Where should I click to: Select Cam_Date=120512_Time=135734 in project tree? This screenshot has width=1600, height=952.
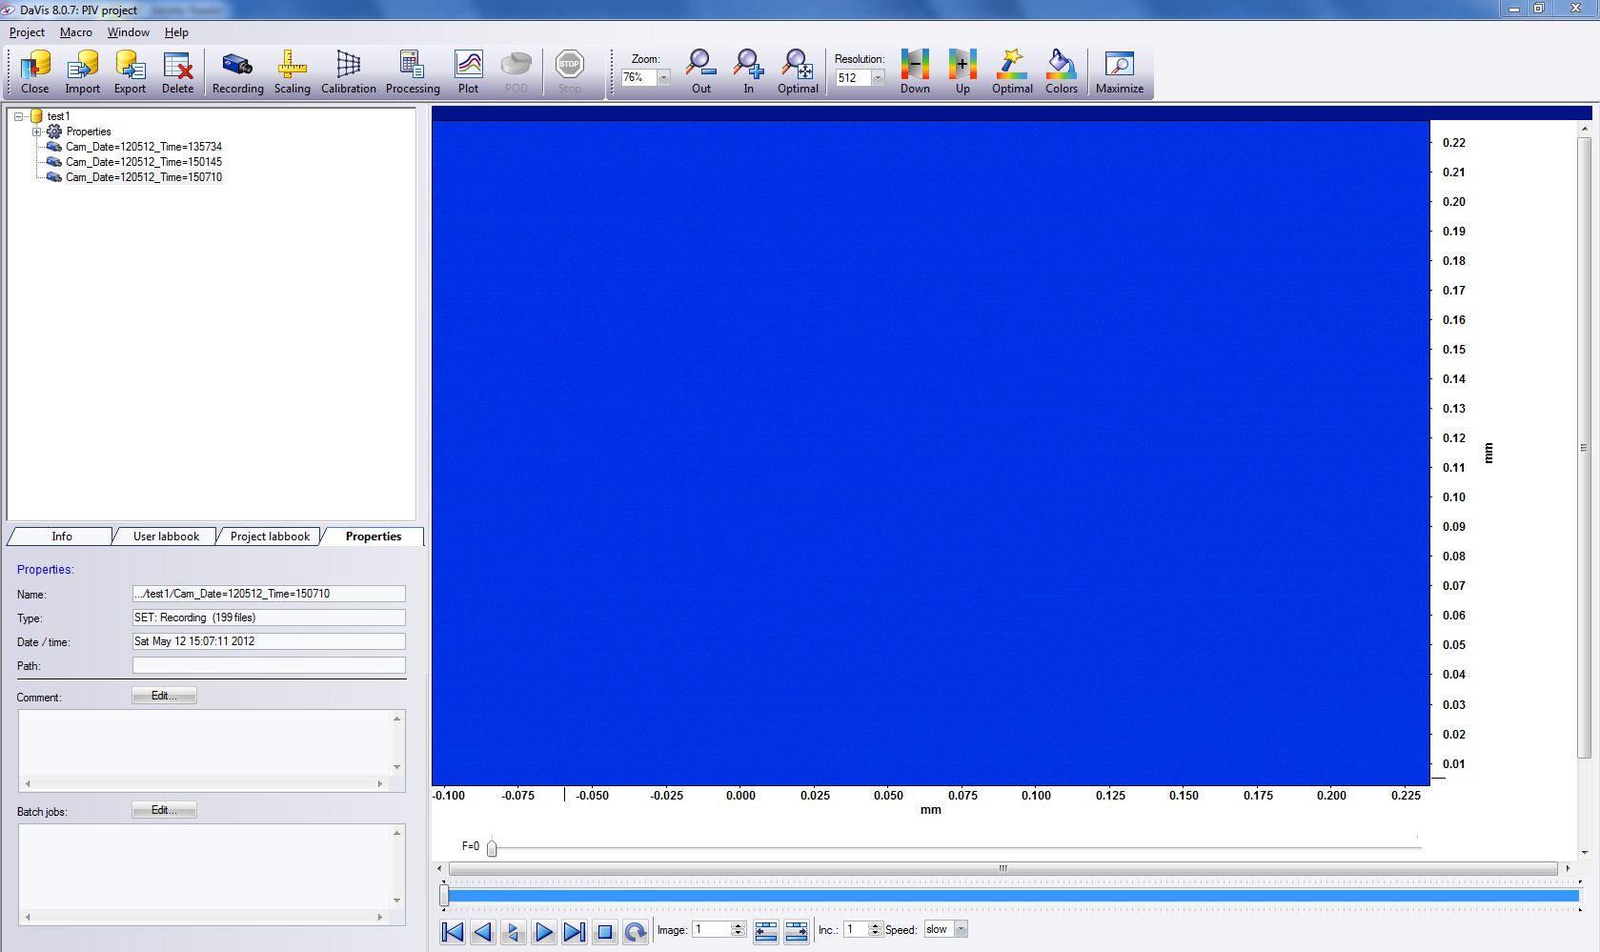click(x=143, y=147)
